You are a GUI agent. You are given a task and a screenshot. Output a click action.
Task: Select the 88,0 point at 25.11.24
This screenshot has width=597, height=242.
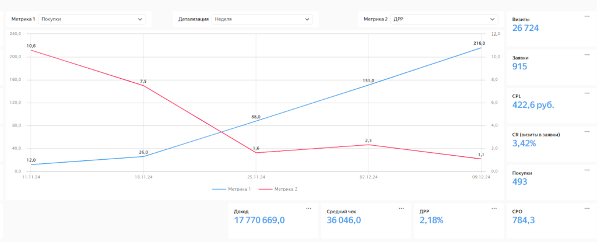[x=256, y=121]
